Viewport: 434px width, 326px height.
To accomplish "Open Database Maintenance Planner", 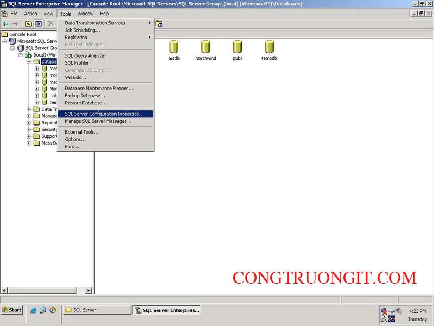I will pyautogui.click(x=105, y=89).
